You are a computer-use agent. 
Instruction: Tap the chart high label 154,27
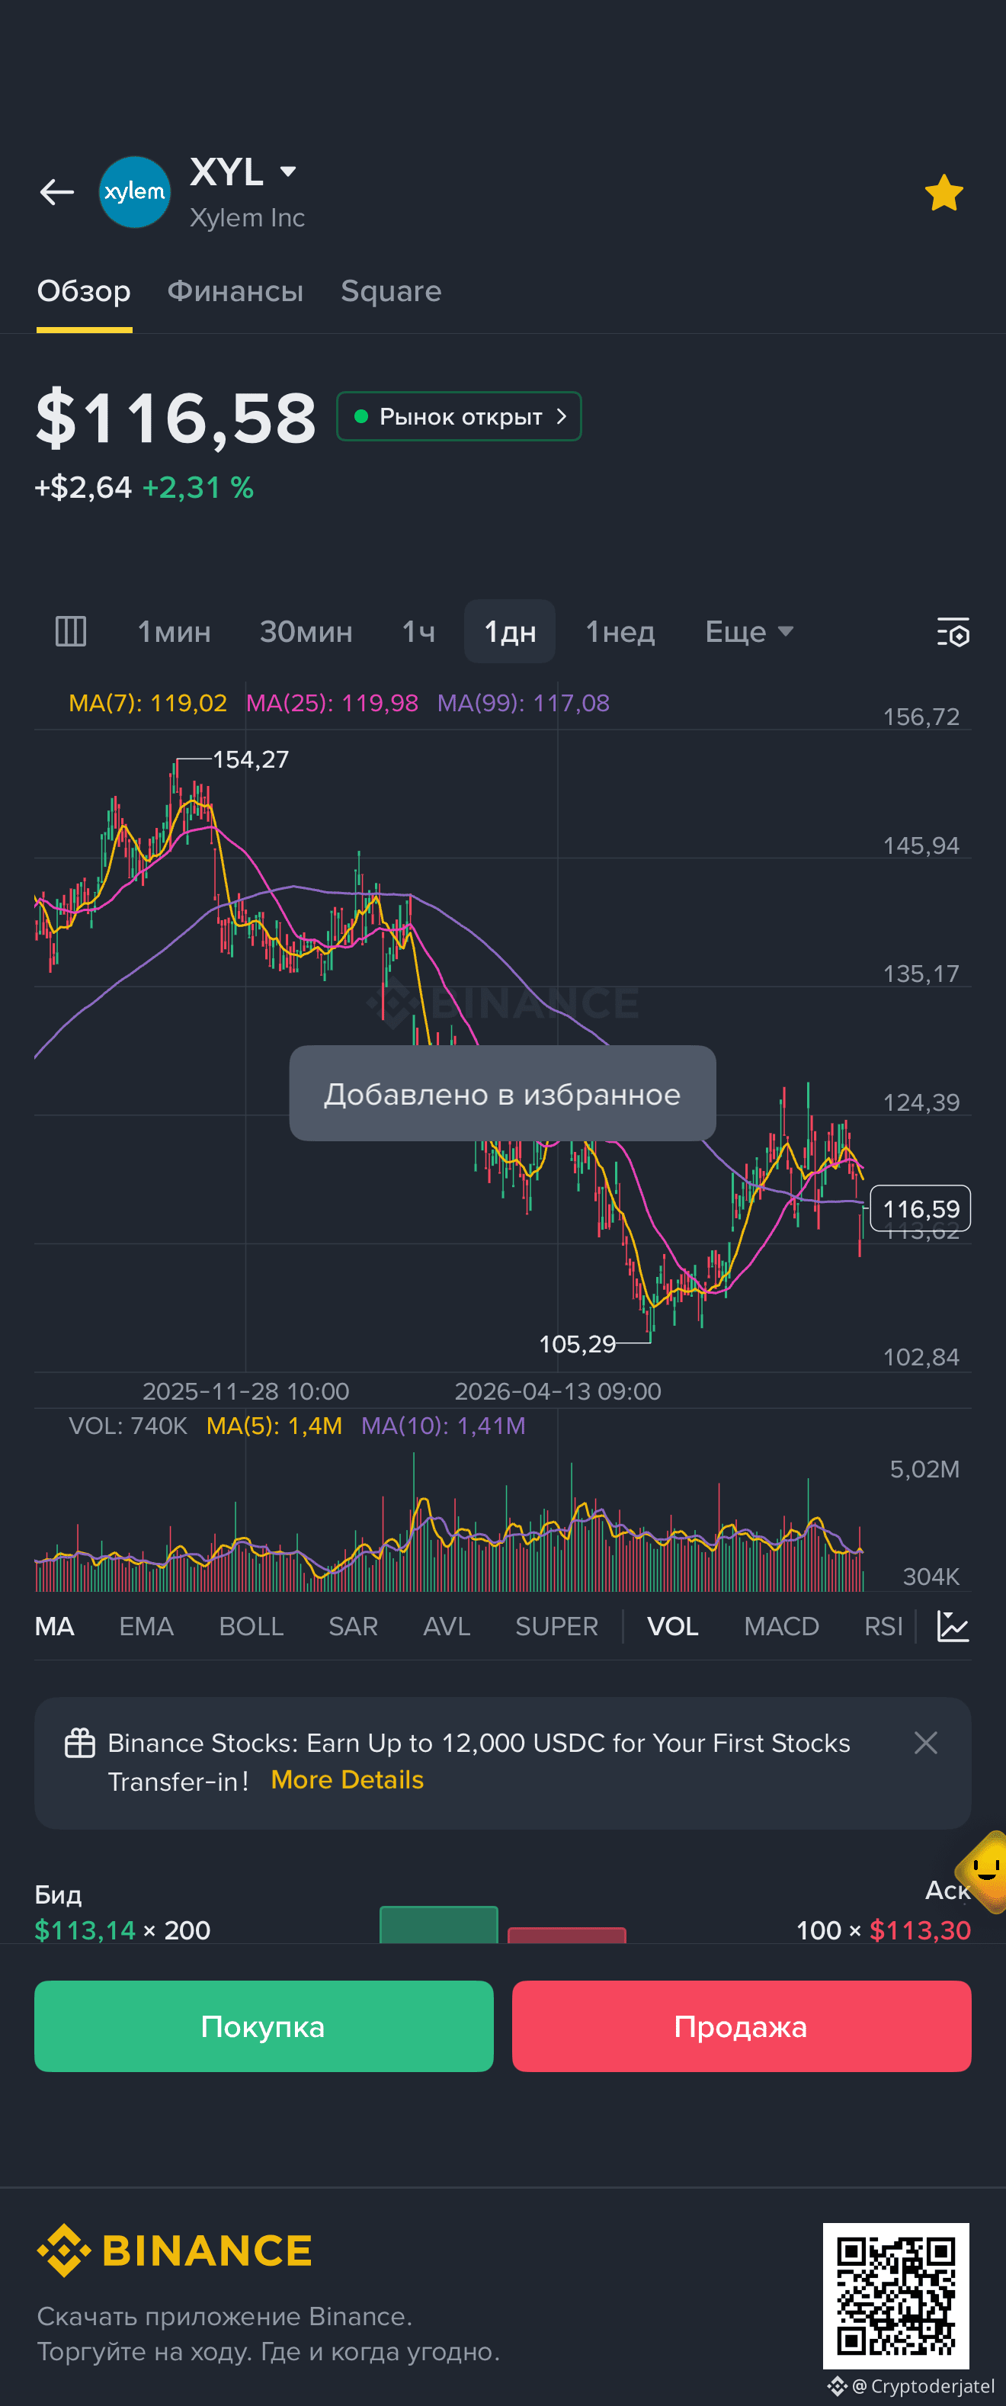tap(251, 759)
